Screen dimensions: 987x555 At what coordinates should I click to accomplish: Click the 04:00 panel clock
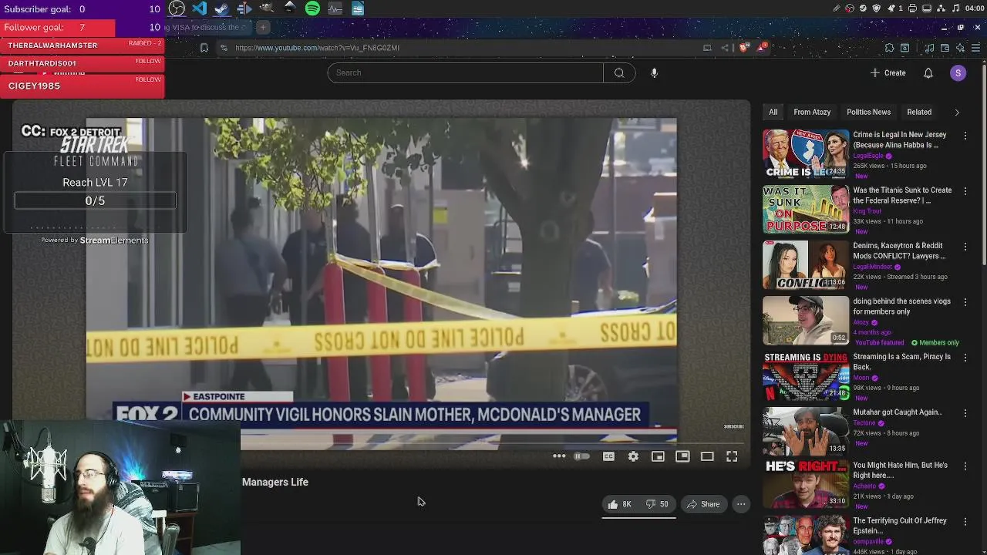tap(974, 8)
